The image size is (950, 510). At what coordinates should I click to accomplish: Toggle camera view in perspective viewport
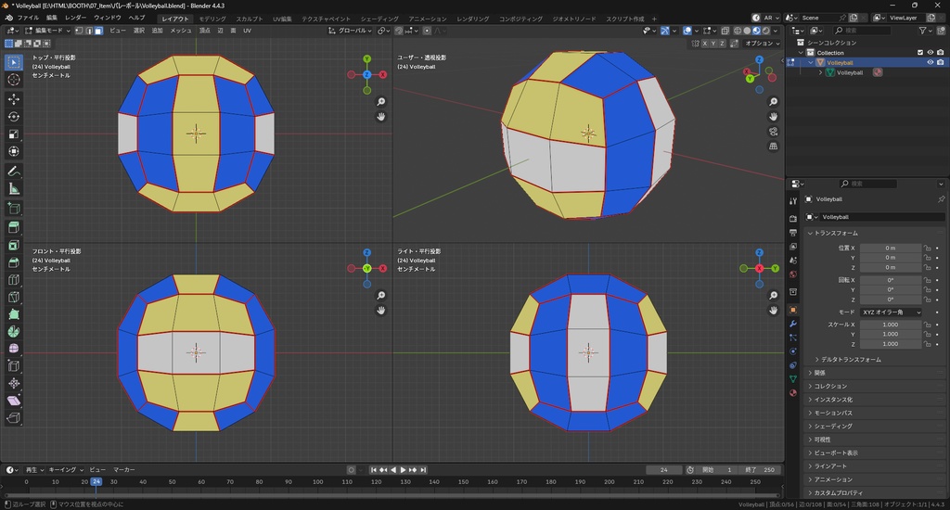(774, 132)
